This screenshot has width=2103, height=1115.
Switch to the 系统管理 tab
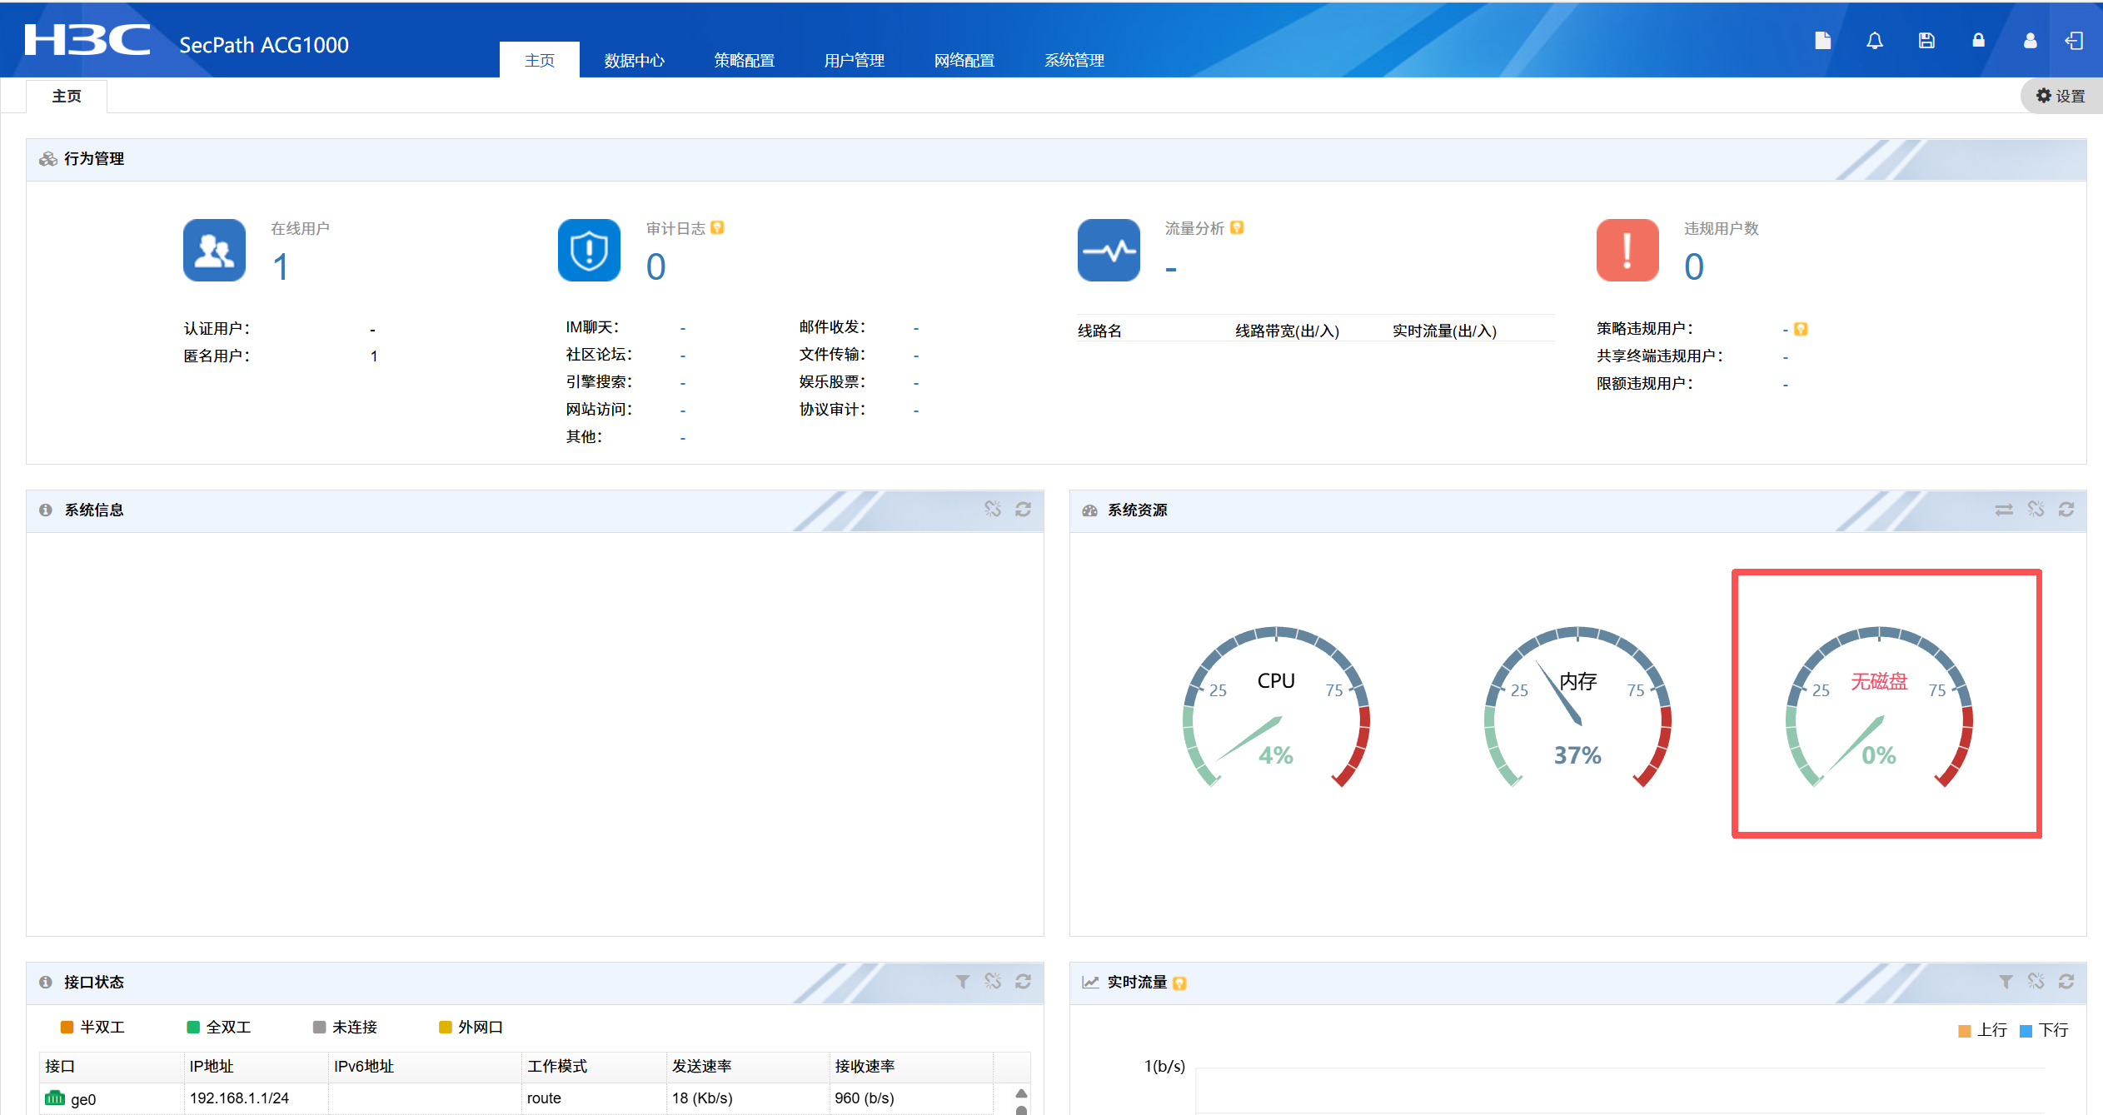(1074, 60)
